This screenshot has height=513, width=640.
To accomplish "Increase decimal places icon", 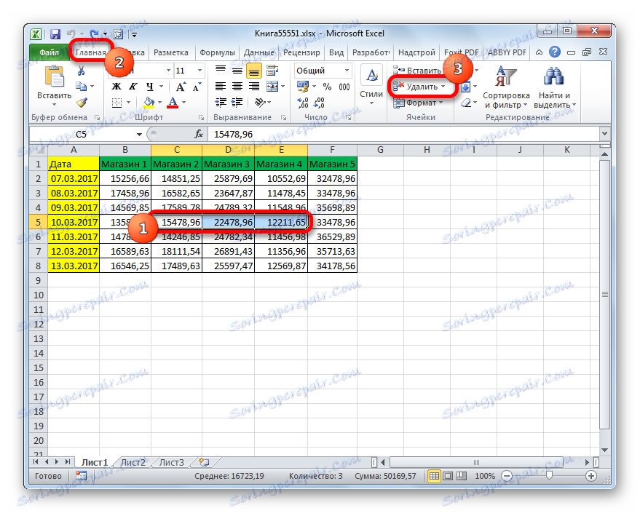I will click(303, 103).
